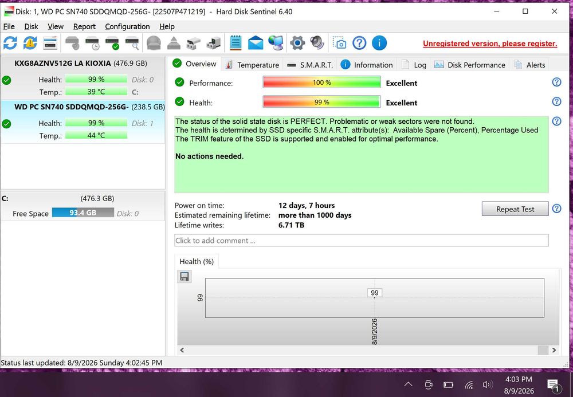Click the right arrow of graph scrollbar
The image size is (573, 397).
coord(554,350)
